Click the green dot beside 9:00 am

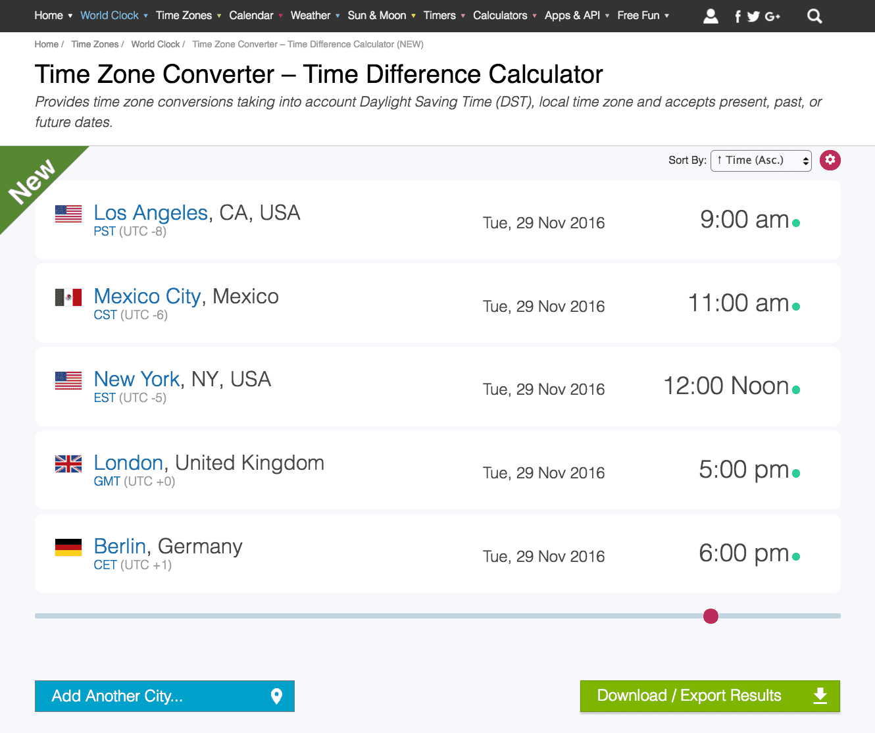click(x=796, y=223)
